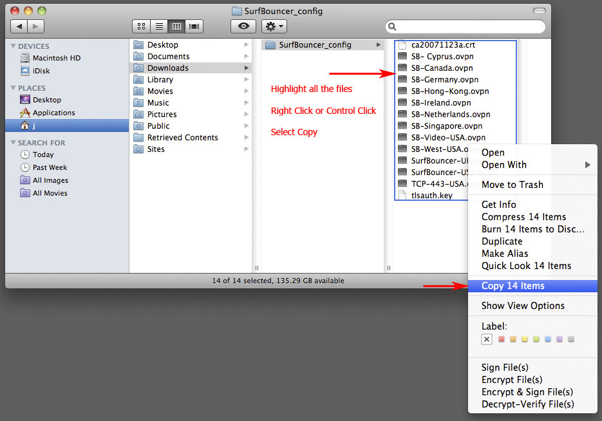Apply the green label color
Viewport: 602px width, 421px height.
click(x=536, y=339)
